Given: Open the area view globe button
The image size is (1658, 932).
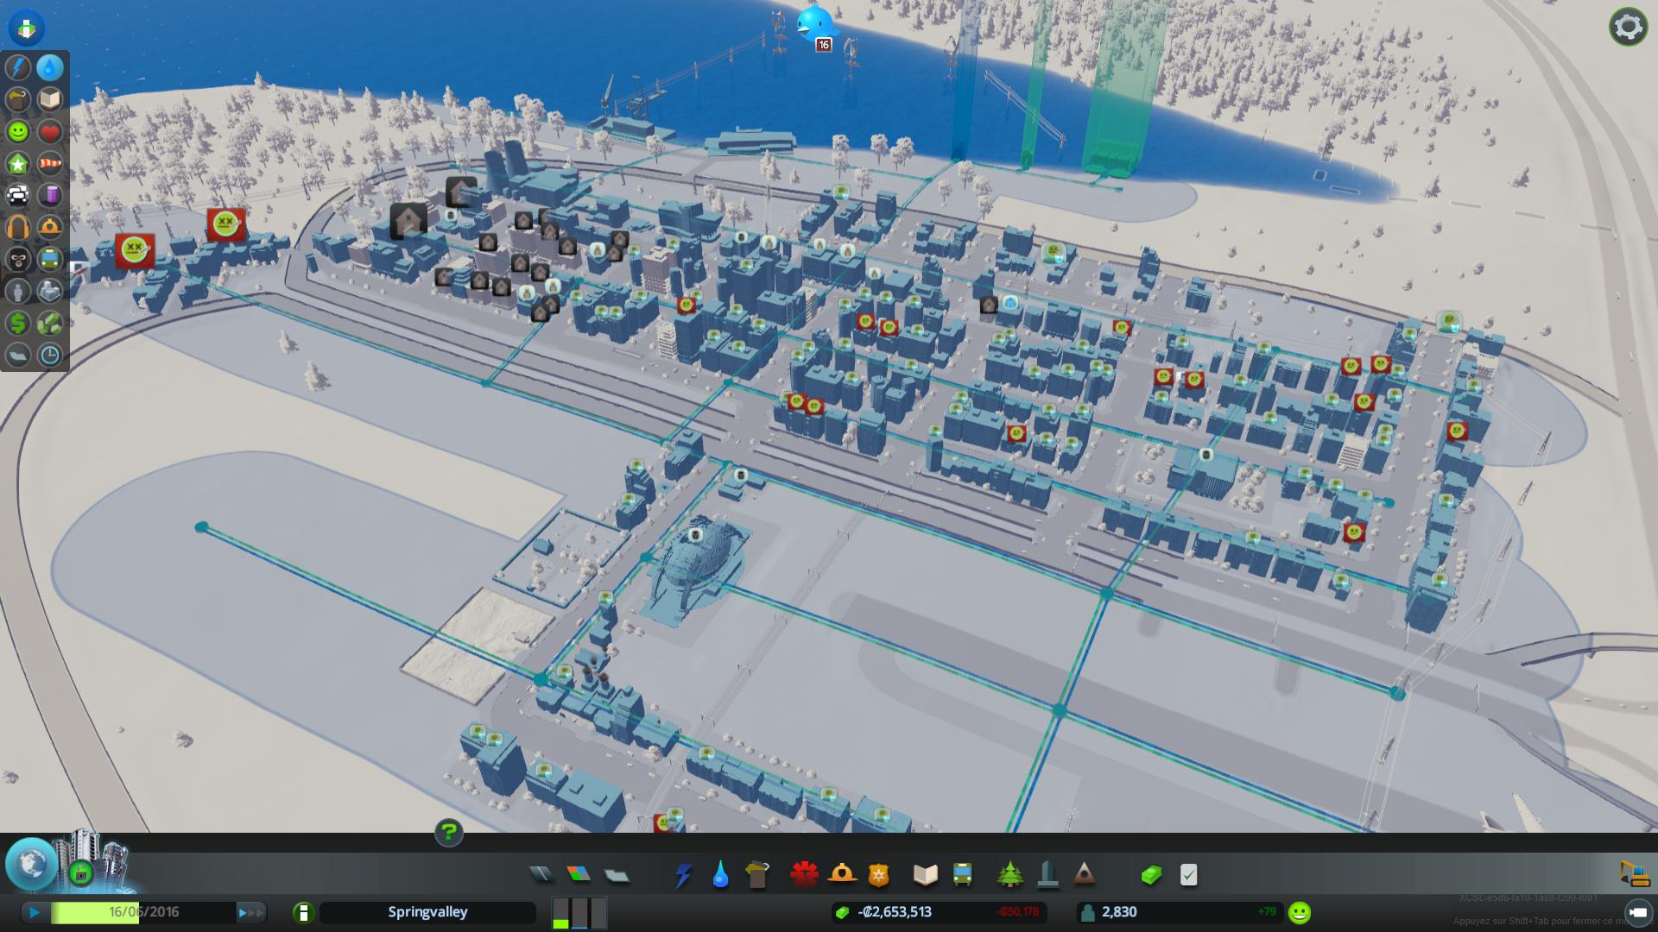Looking at the screenshot, I should (x=32, y=864).
